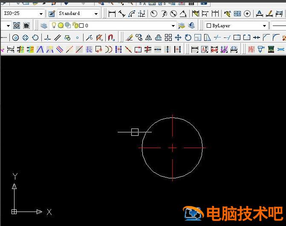Choose the Baseline dimension tool
Image resolution: width=286 pixels, height=226 pixels.
click(x=205, y=14)
